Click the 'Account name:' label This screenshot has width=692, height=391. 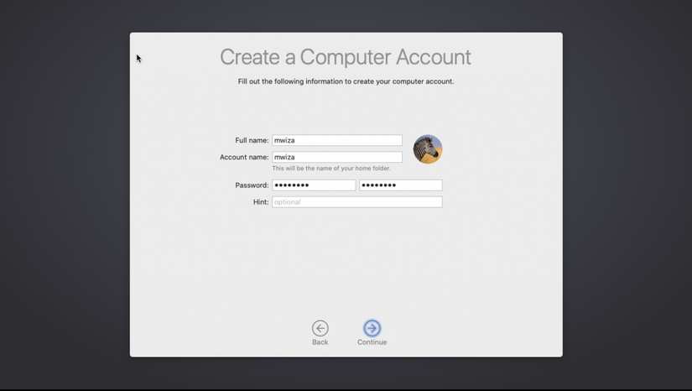pyautogui.click(x=244, y=157)
